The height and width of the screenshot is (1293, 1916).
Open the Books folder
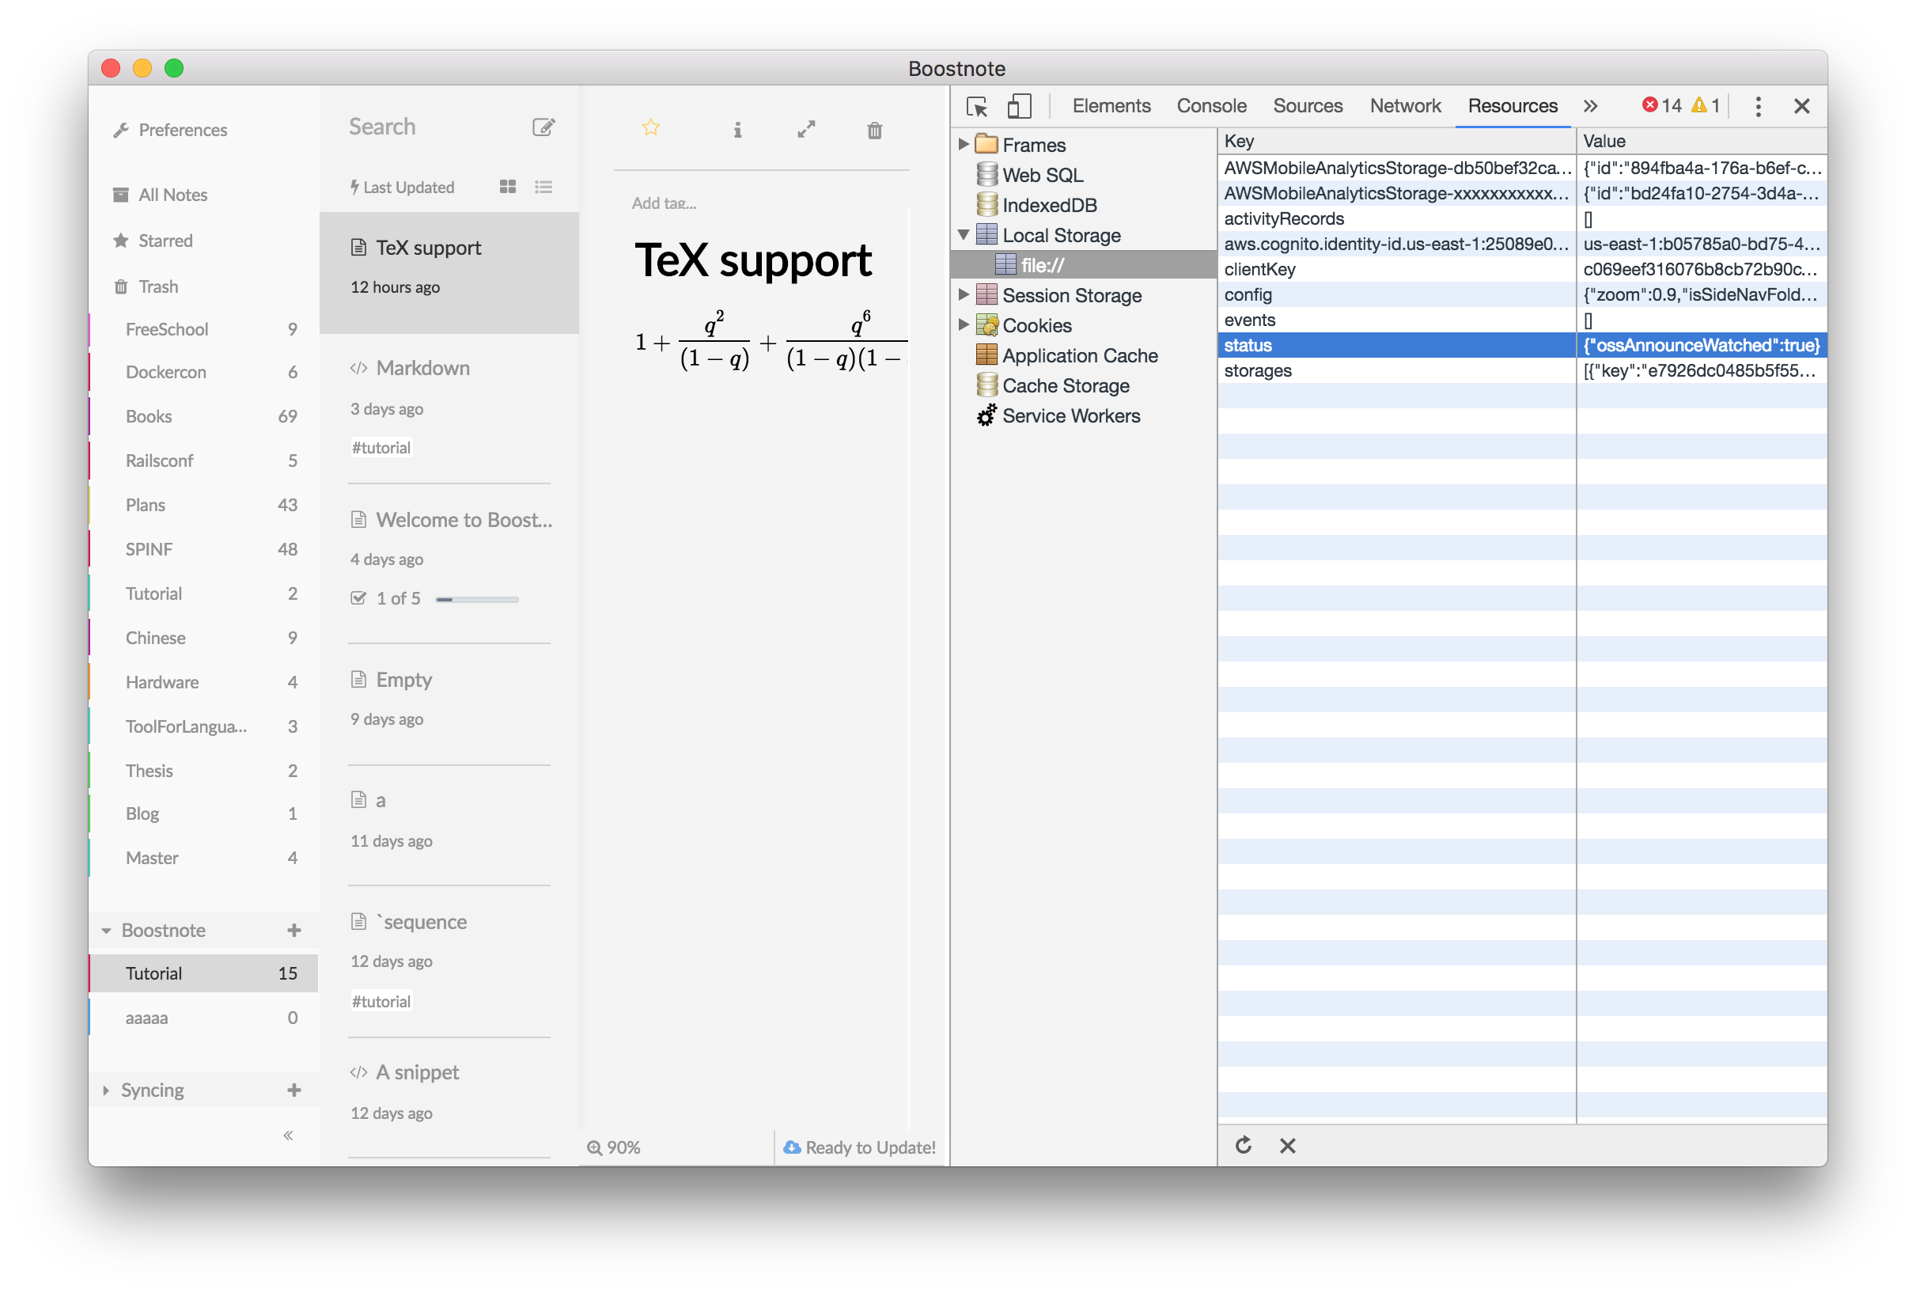pos(203,416)
